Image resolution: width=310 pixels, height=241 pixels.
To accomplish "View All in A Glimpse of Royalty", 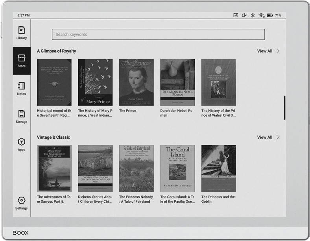I will (x=264, y=51).
